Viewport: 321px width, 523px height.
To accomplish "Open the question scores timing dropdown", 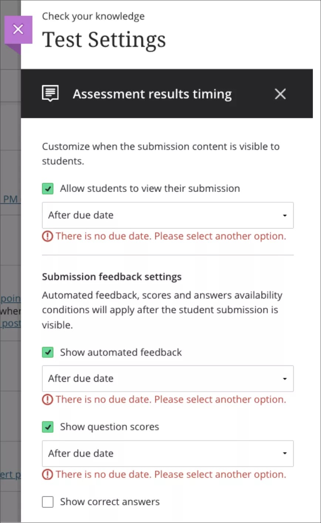I will pyautogui.click(x=168, y=453).
